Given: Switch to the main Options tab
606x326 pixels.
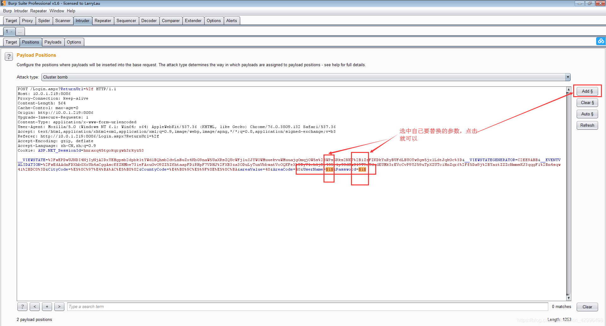Looking at the screenshot, I should [214, 20].
